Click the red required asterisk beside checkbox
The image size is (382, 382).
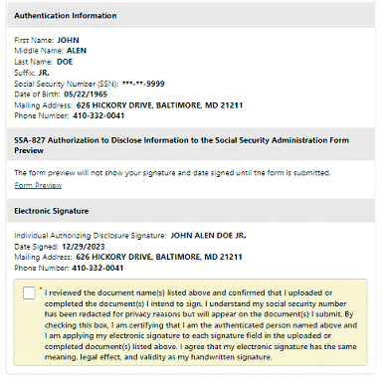(41, 288)
